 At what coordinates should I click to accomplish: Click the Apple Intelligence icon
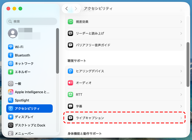pyautogui.click(x=11, y=92)
